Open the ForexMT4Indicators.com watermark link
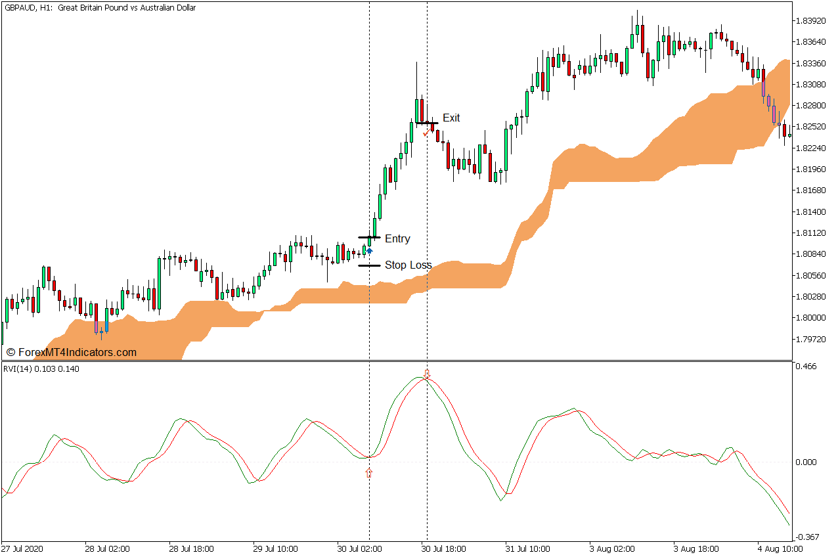This screenshot has width=838, height=557. (x=71, y=353)
